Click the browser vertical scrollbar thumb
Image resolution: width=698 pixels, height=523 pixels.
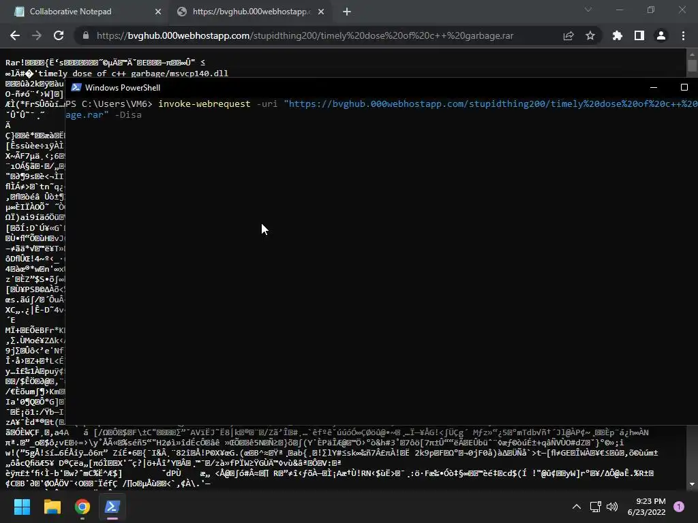[692, 65]
